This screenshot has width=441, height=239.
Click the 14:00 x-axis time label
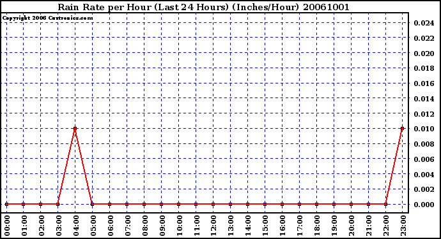(x=249, y=226)
